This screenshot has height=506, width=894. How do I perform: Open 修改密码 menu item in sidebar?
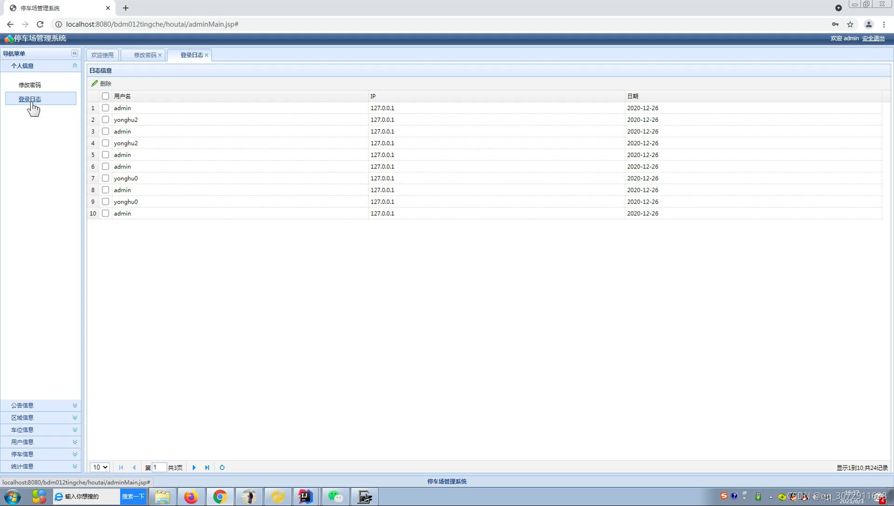[x=30, y=85]
